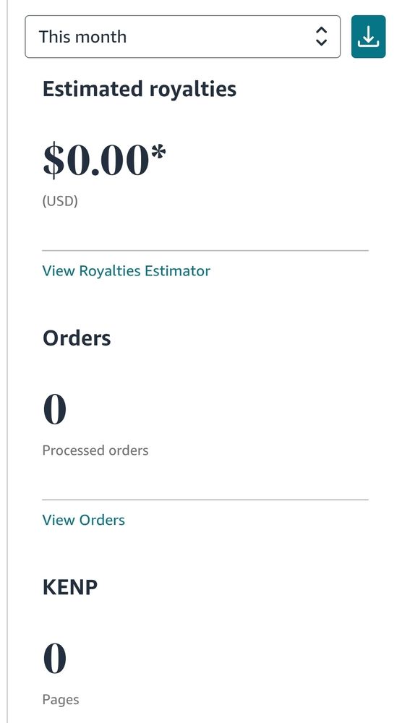
Task: Click the asterisk footnote beside royalties amount
Action: (158, 152)
